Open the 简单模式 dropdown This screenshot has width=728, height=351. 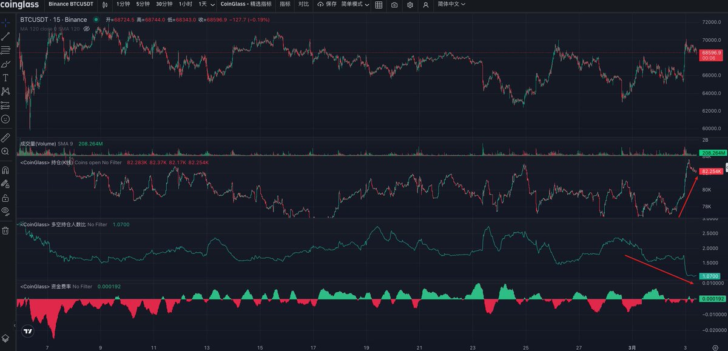coord(355,4)
